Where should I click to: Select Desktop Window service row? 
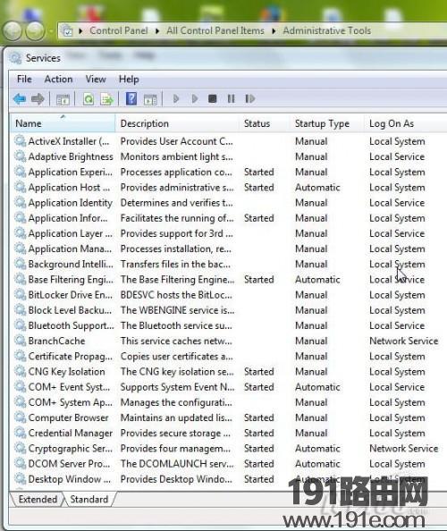click(x=229, y=479)
